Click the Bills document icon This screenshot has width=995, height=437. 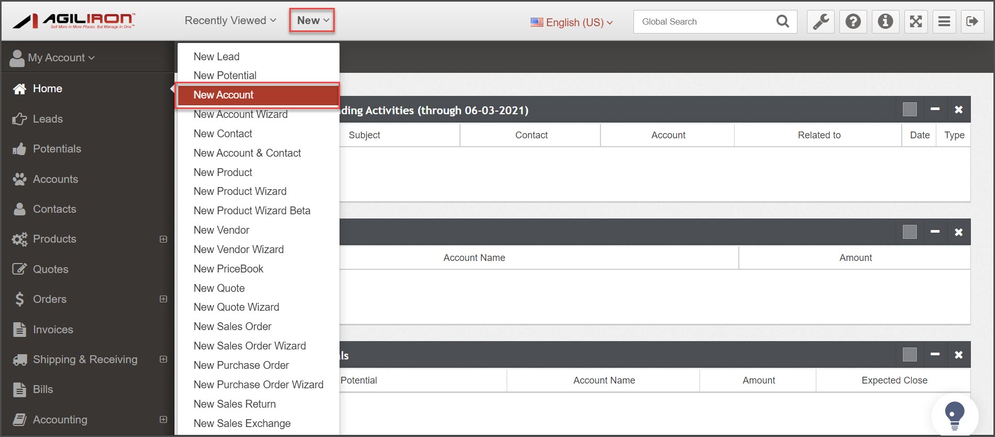[x=19, y=390]
